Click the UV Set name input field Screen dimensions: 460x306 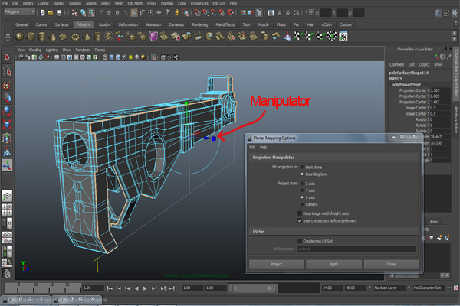coord(356,249)
